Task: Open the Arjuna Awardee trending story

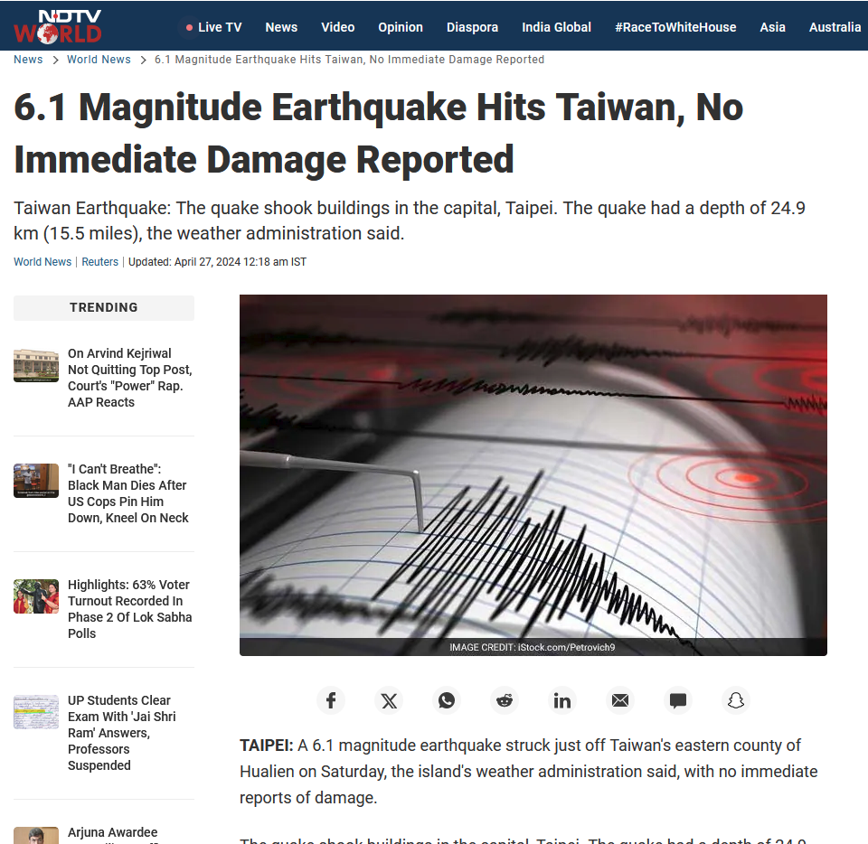Action: (x=113, y=833)
